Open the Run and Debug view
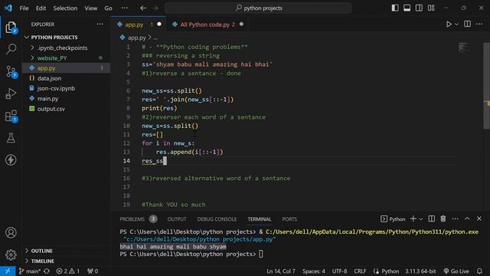This screenshot has width=490, height=276. click(11, 94)
